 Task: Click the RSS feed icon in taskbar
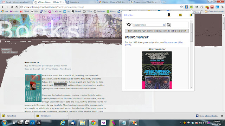pos(26,123)
